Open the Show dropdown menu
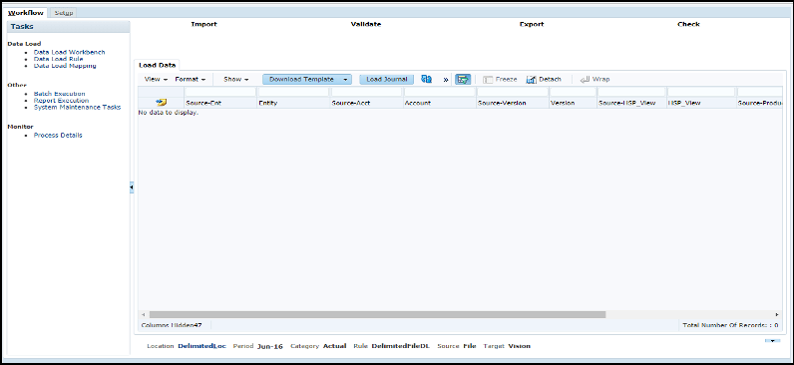The height and width of the screenshot is (365, 794). [x=236, y=80]
